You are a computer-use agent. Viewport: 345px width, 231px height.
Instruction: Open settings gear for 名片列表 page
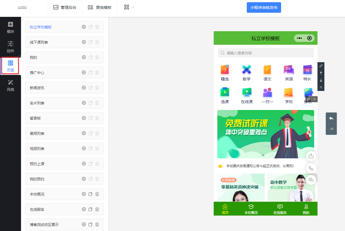pos(84,103)
